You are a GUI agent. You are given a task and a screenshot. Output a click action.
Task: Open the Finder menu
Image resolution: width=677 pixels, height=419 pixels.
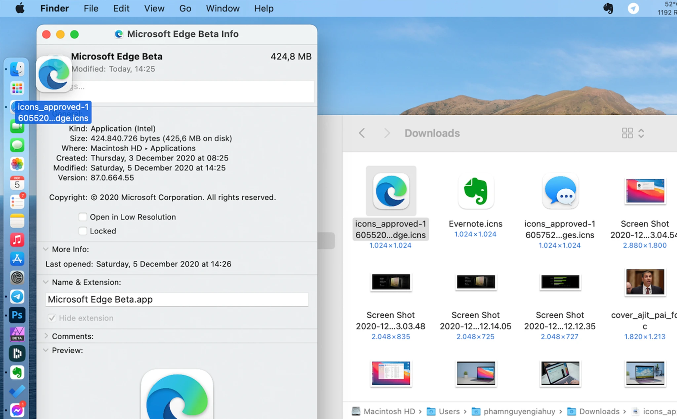click(55, 8)
